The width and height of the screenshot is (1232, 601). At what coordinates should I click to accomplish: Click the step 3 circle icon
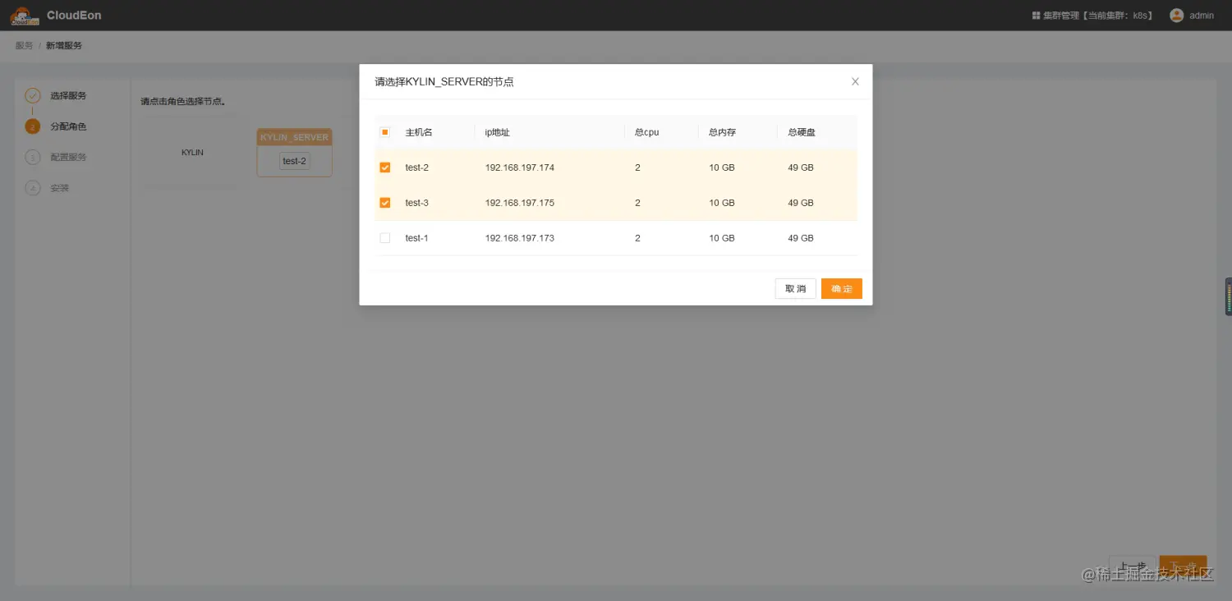point(33,157)
